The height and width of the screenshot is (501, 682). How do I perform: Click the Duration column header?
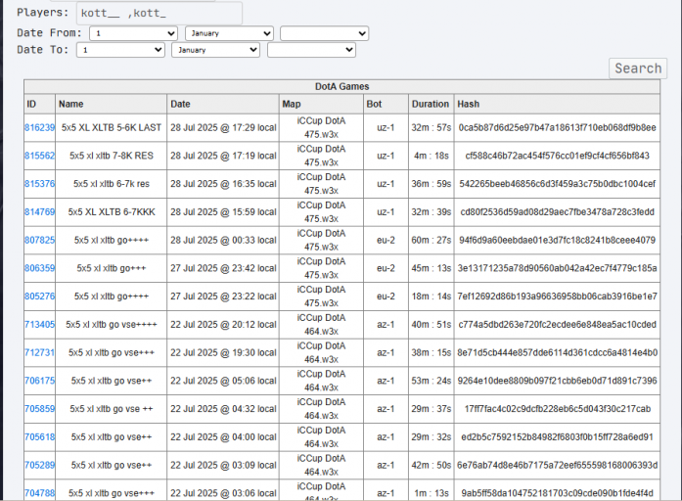(432, 104)
